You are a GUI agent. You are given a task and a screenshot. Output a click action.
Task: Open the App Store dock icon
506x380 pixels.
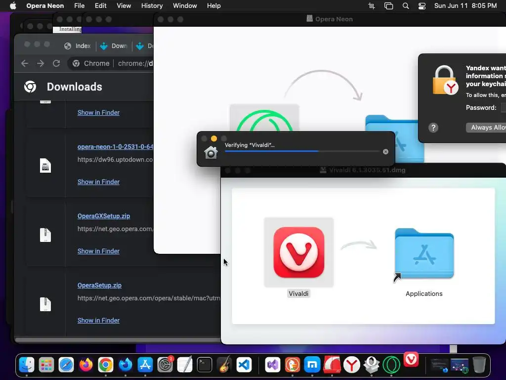click(x=145, y=365)
